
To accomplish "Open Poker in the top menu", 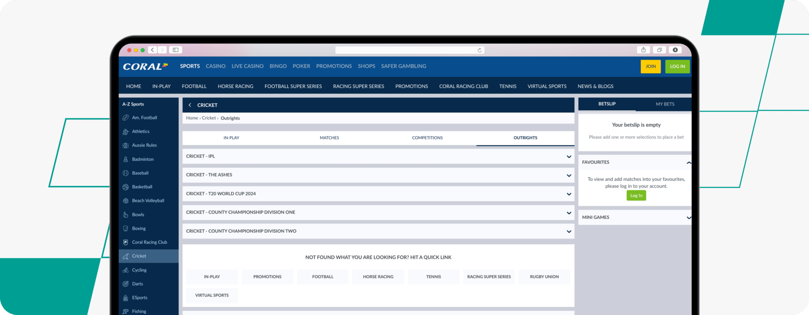I will 302,66.
